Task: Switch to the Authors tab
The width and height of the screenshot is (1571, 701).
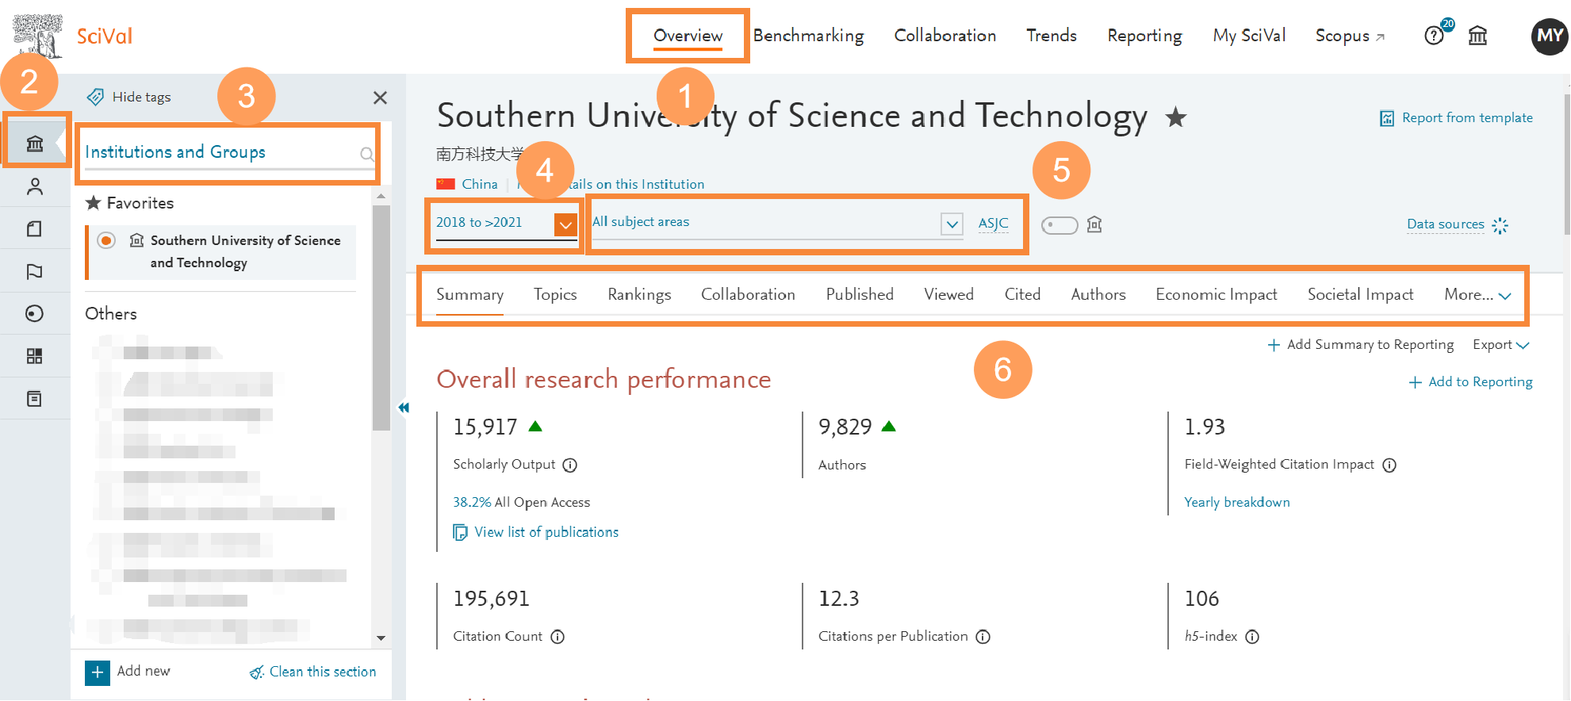Action: click(1098, 295)
